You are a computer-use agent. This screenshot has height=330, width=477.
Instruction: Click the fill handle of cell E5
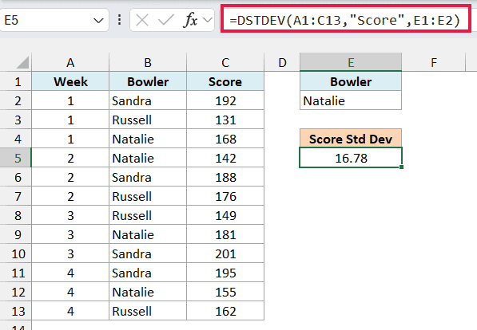[x=402, y=167]
